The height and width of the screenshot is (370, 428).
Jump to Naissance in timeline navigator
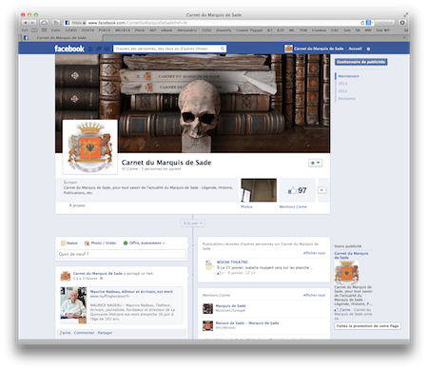coord(346,99)
